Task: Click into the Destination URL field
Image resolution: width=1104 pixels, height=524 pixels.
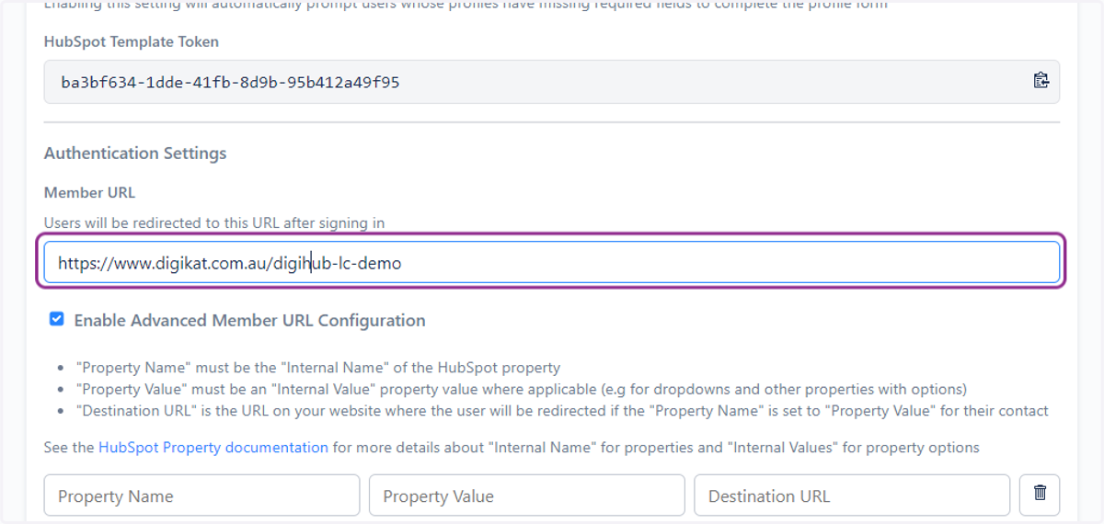Action: (x=852, y=496)
